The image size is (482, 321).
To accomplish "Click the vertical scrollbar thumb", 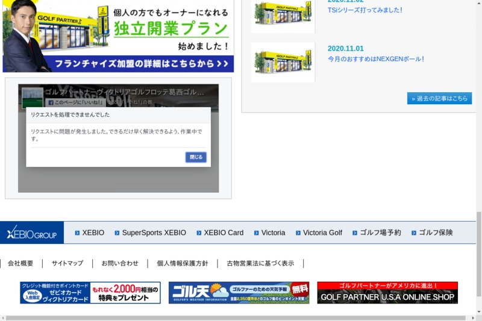I will click(479, 254).
